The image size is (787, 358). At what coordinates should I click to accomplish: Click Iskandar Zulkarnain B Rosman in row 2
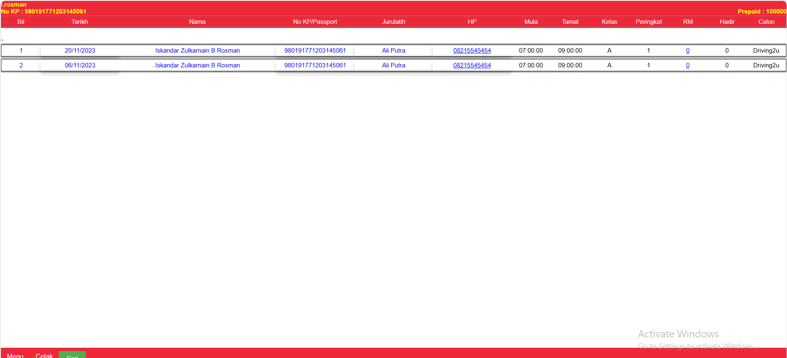(x=197, y=65)
